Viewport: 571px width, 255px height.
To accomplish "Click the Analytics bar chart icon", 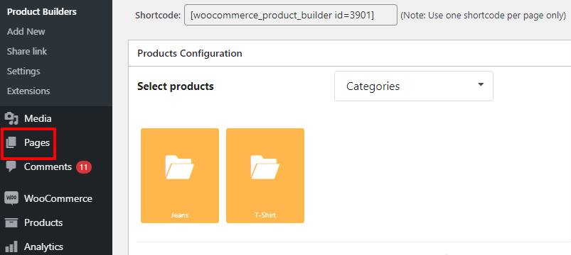I will pos(11,246).
